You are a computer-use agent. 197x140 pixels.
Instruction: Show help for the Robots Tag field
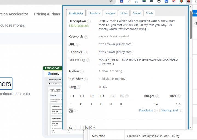click(x=88, y=60)
